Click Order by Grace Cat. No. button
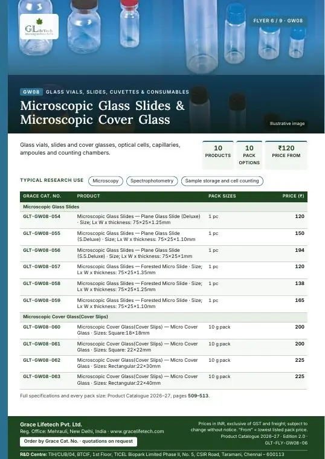325x459 pixels. click(78, 441)
